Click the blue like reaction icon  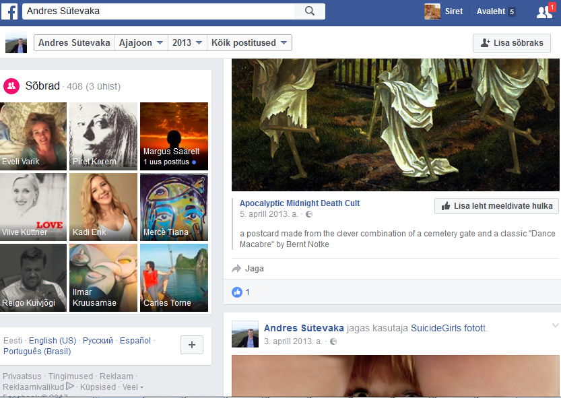coord(237,292)
